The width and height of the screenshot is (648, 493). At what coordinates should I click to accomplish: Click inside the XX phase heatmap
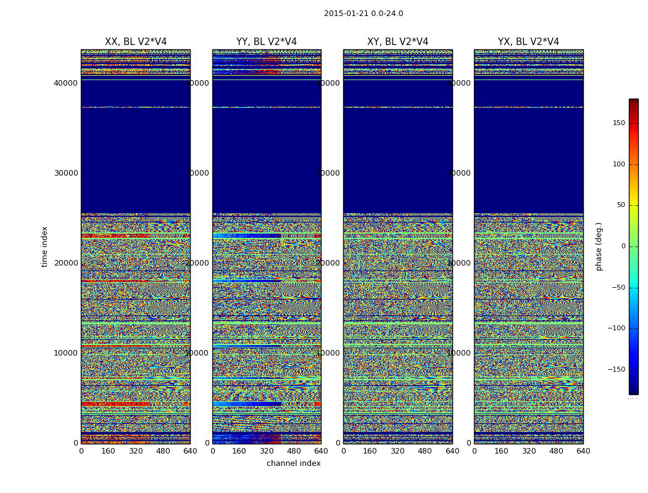tap(136, 246)
